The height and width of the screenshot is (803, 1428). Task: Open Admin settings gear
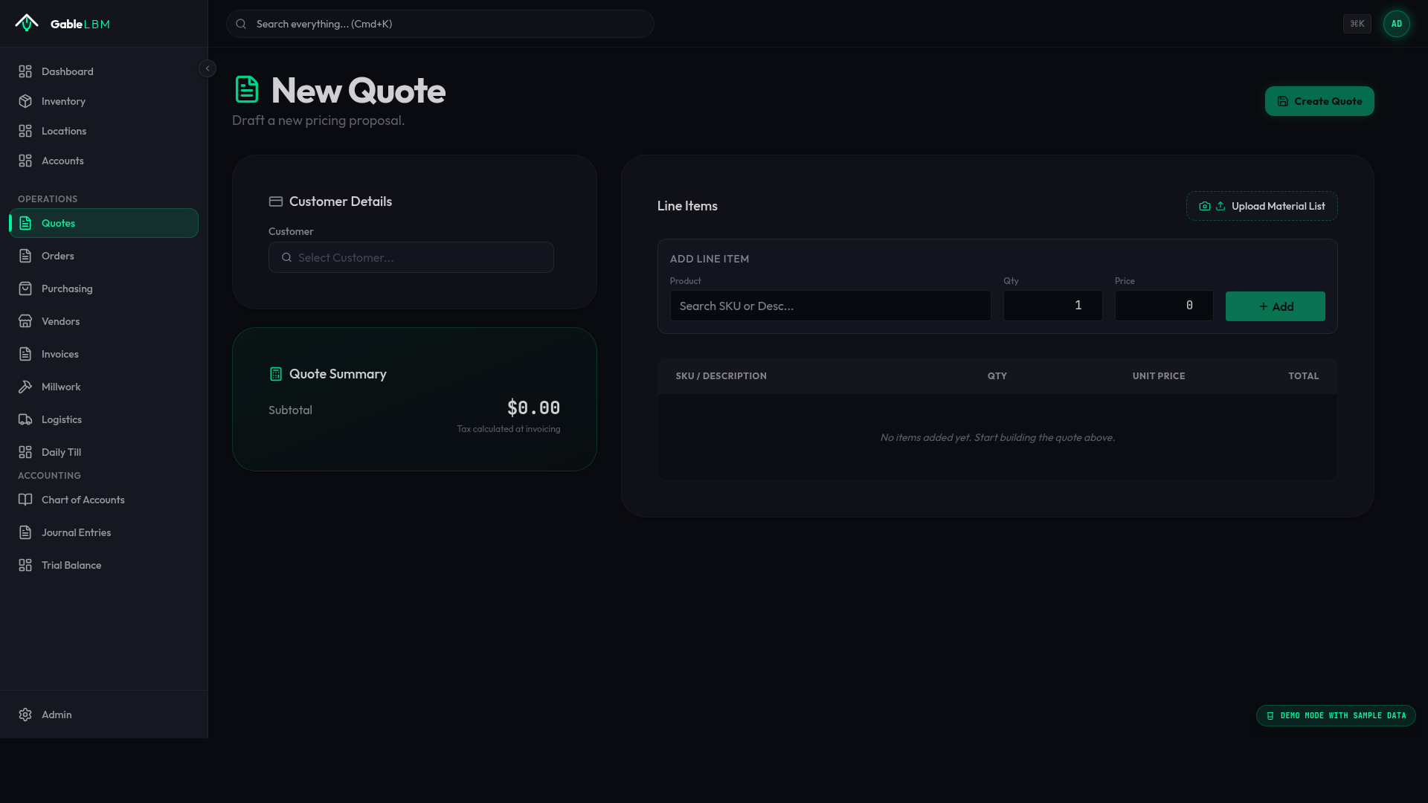coord(26,715)
